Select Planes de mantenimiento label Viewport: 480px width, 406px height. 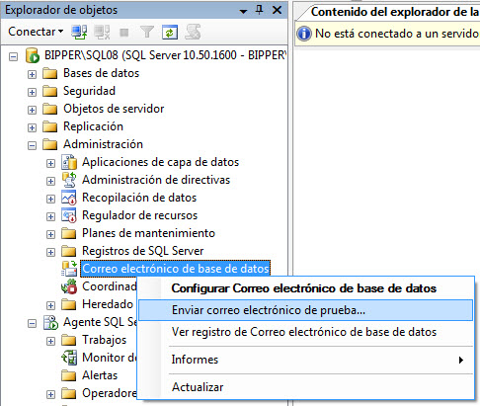pos(148,233)
